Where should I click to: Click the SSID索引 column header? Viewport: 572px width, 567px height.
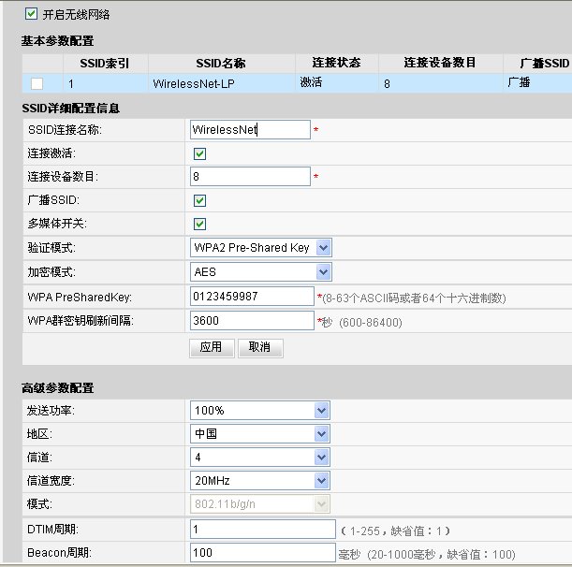click(104, 64)
